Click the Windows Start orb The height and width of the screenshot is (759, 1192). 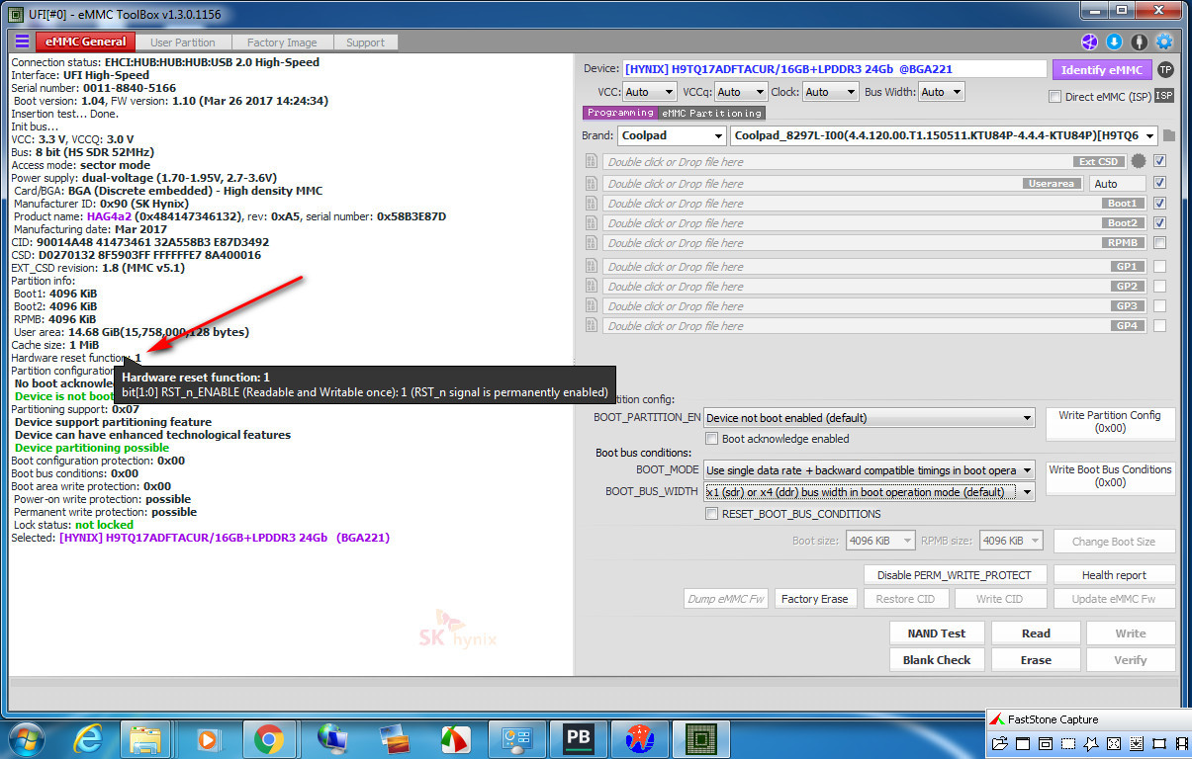[x=27, y=738]
